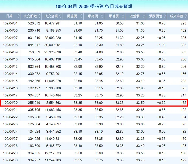Click transaction count 152

coord(183,103)
